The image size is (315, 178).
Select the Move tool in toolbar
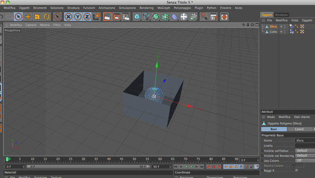pyautogui.click(x=28, y=17)
